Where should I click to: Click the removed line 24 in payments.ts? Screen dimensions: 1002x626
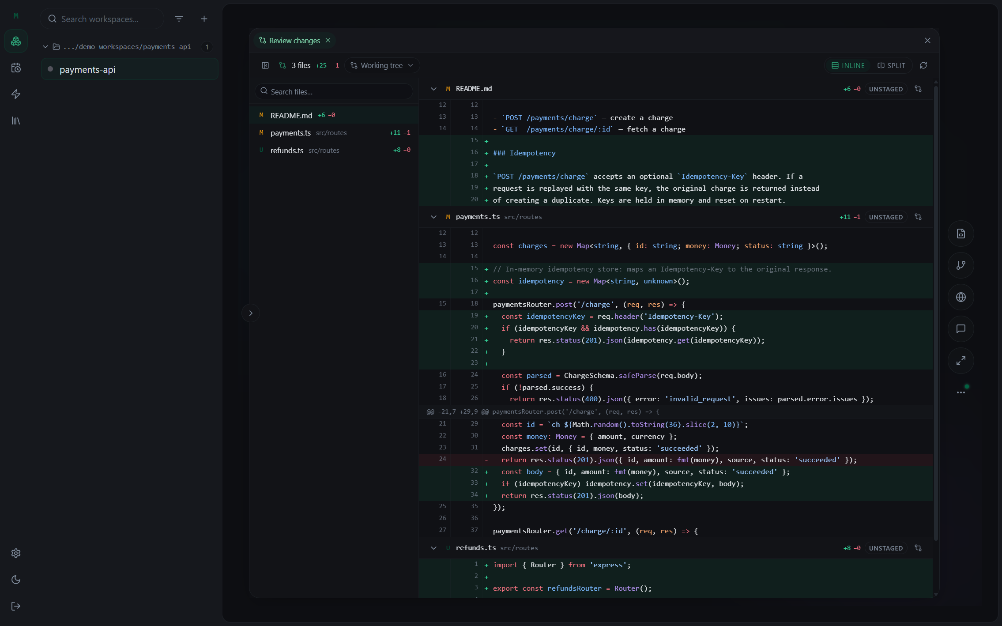tap(676, 460)
